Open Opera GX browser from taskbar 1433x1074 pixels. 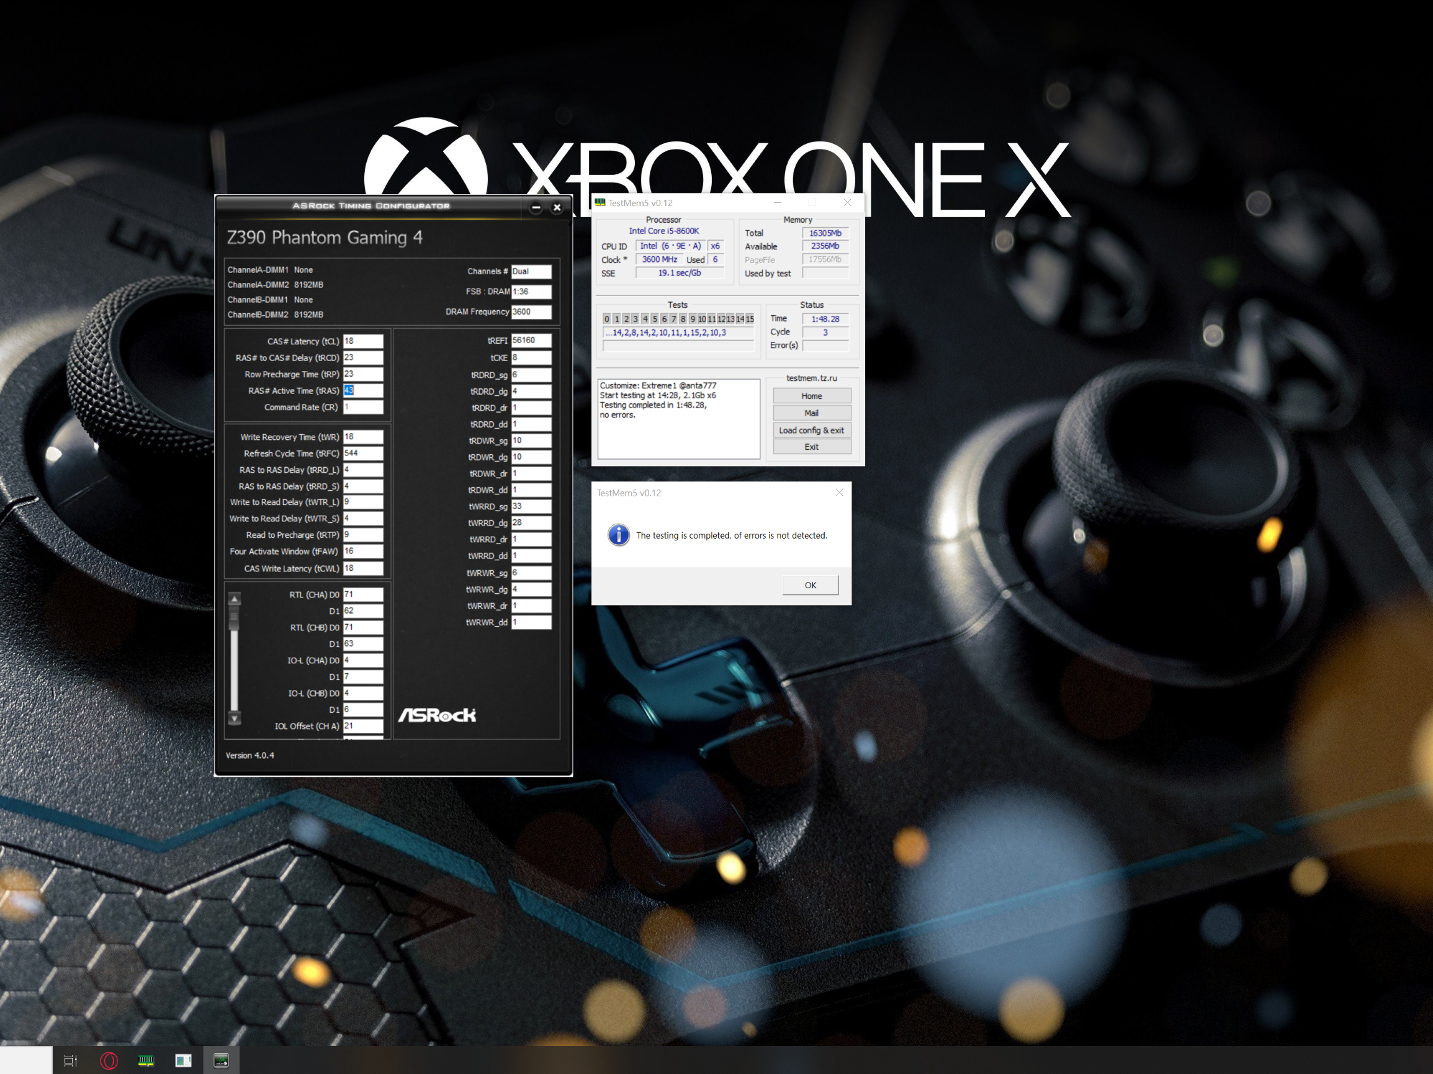pos(109,1060)
